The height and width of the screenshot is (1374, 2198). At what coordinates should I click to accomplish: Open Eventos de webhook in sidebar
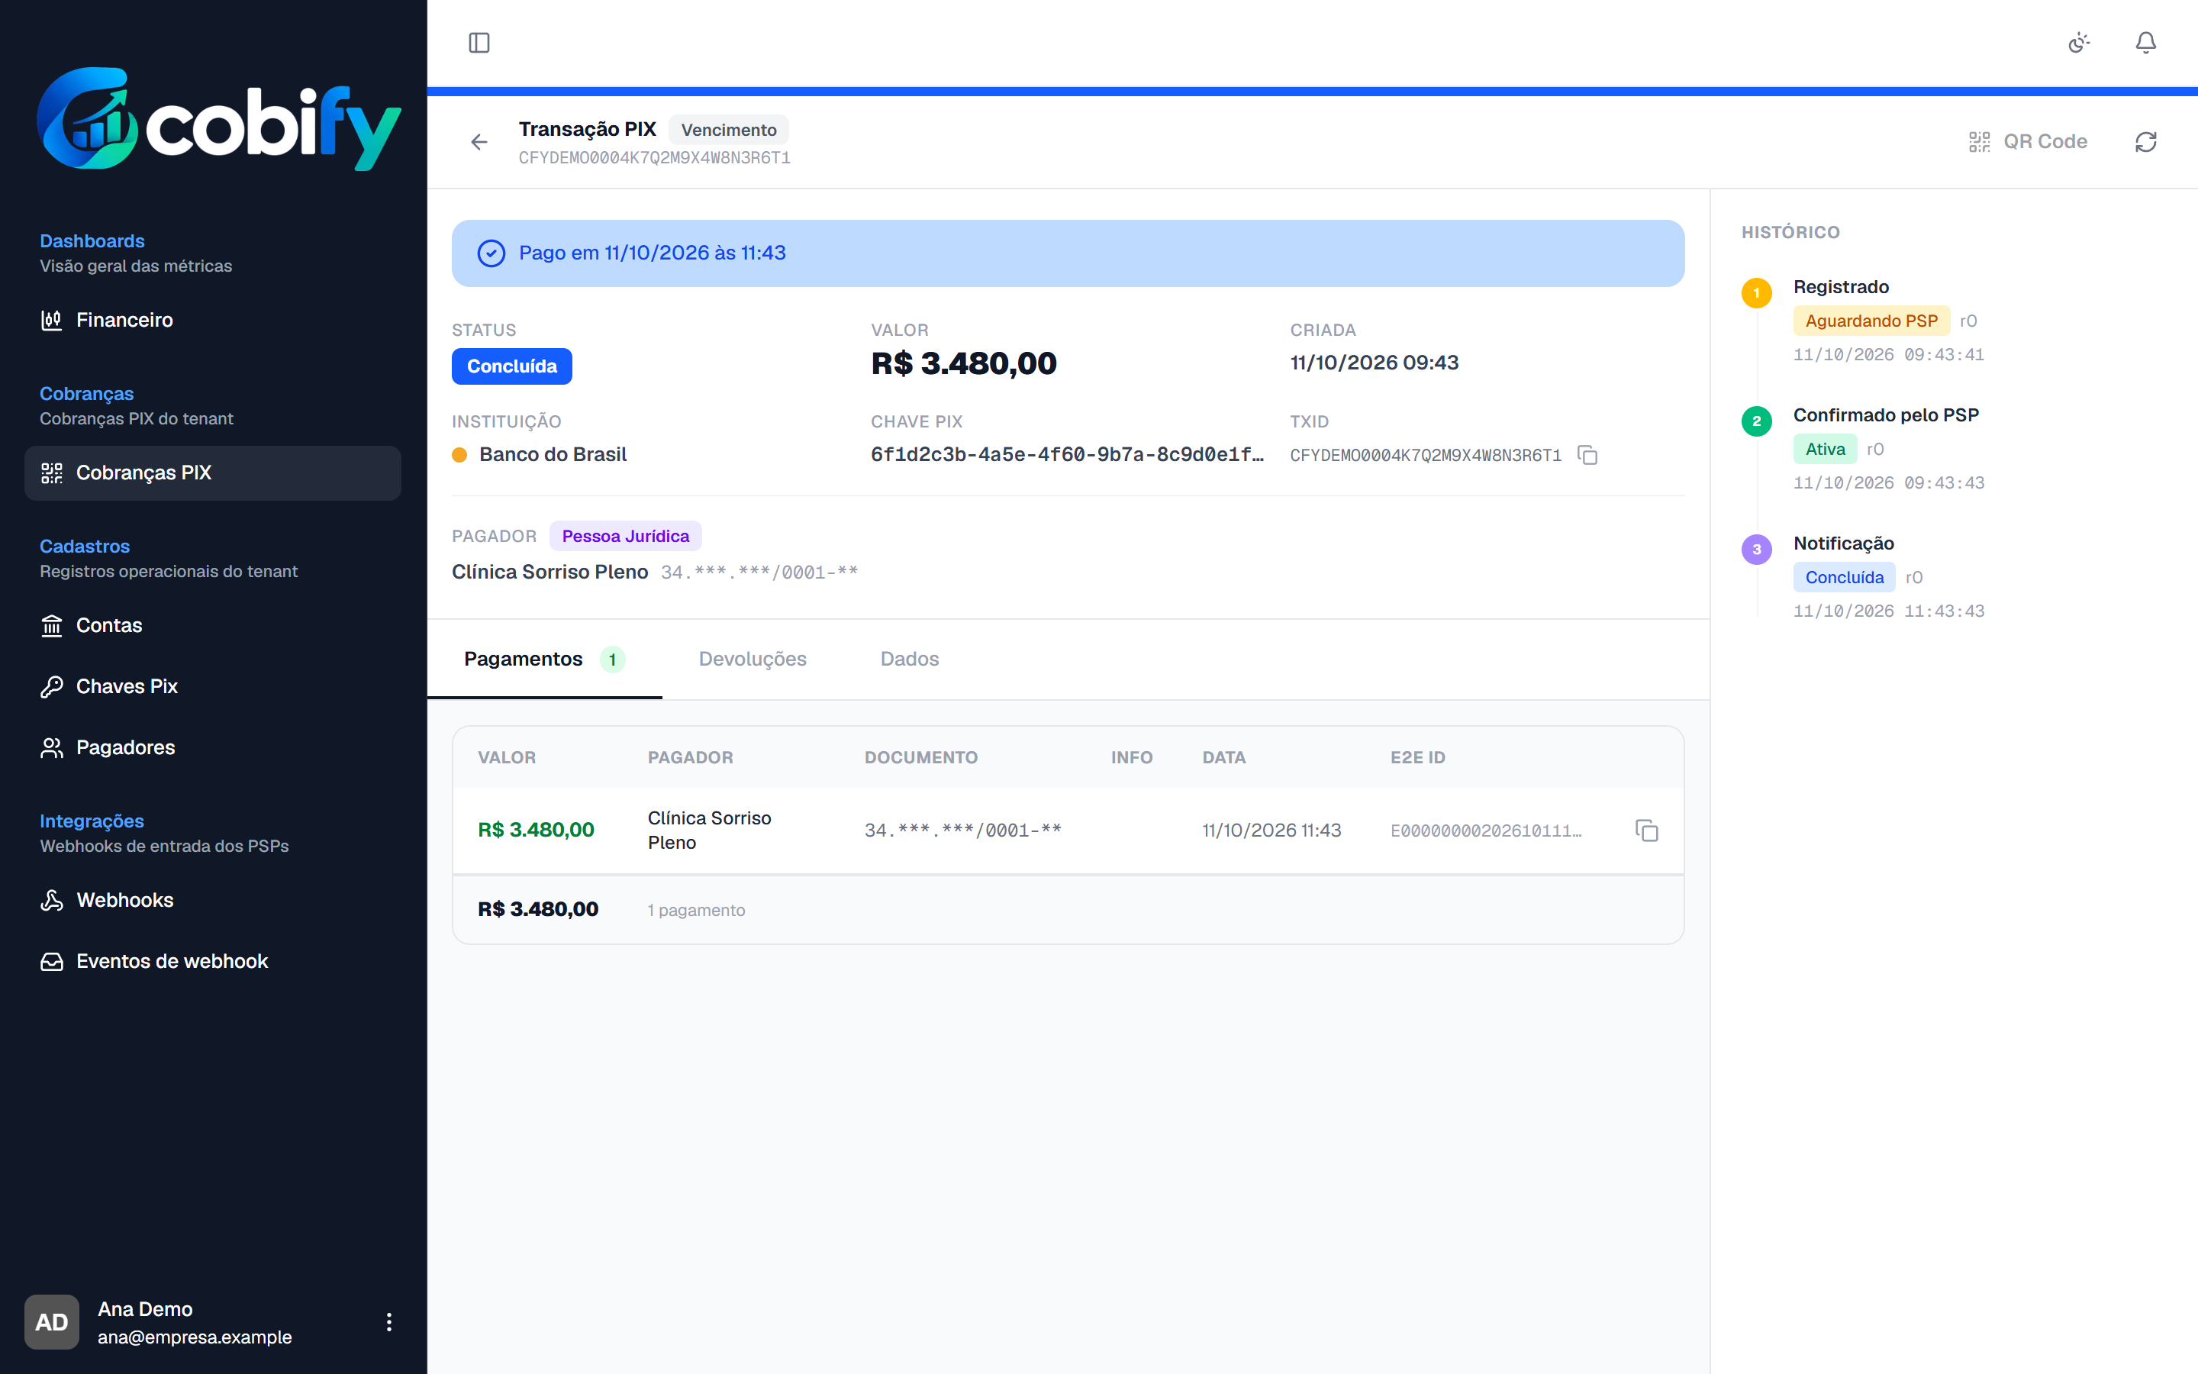[x=212, y=960]
